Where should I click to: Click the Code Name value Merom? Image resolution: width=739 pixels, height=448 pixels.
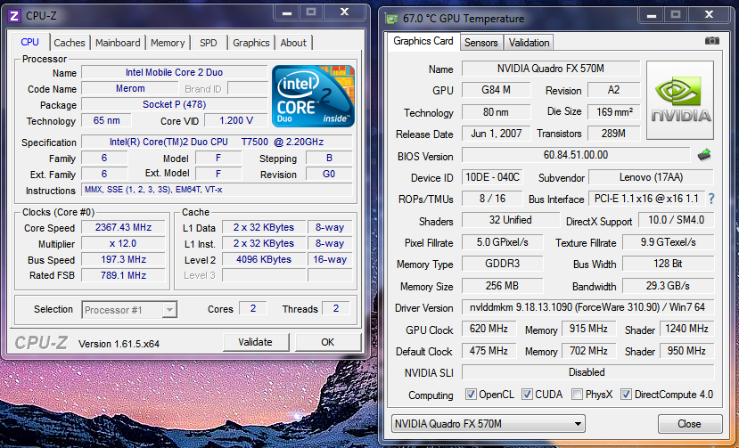pyautogui.click(x=130, y=88)
